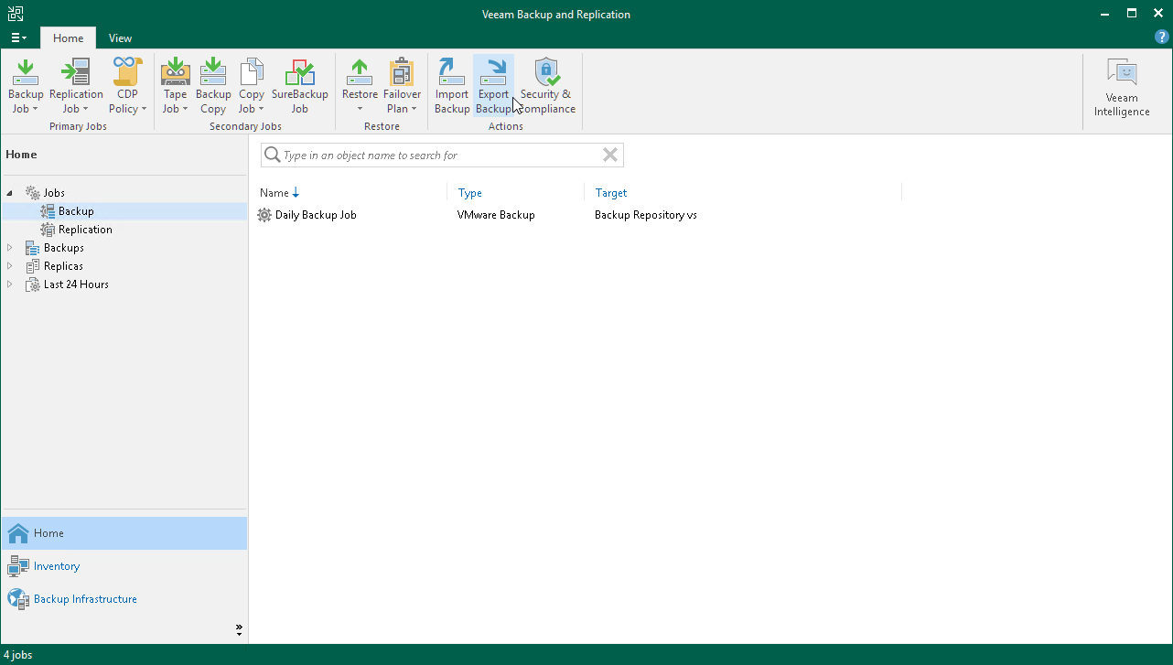The width and height of the screenshot is (1173, 665).
Task: Open the Restore ribbon button
Action: click(360, 86)
